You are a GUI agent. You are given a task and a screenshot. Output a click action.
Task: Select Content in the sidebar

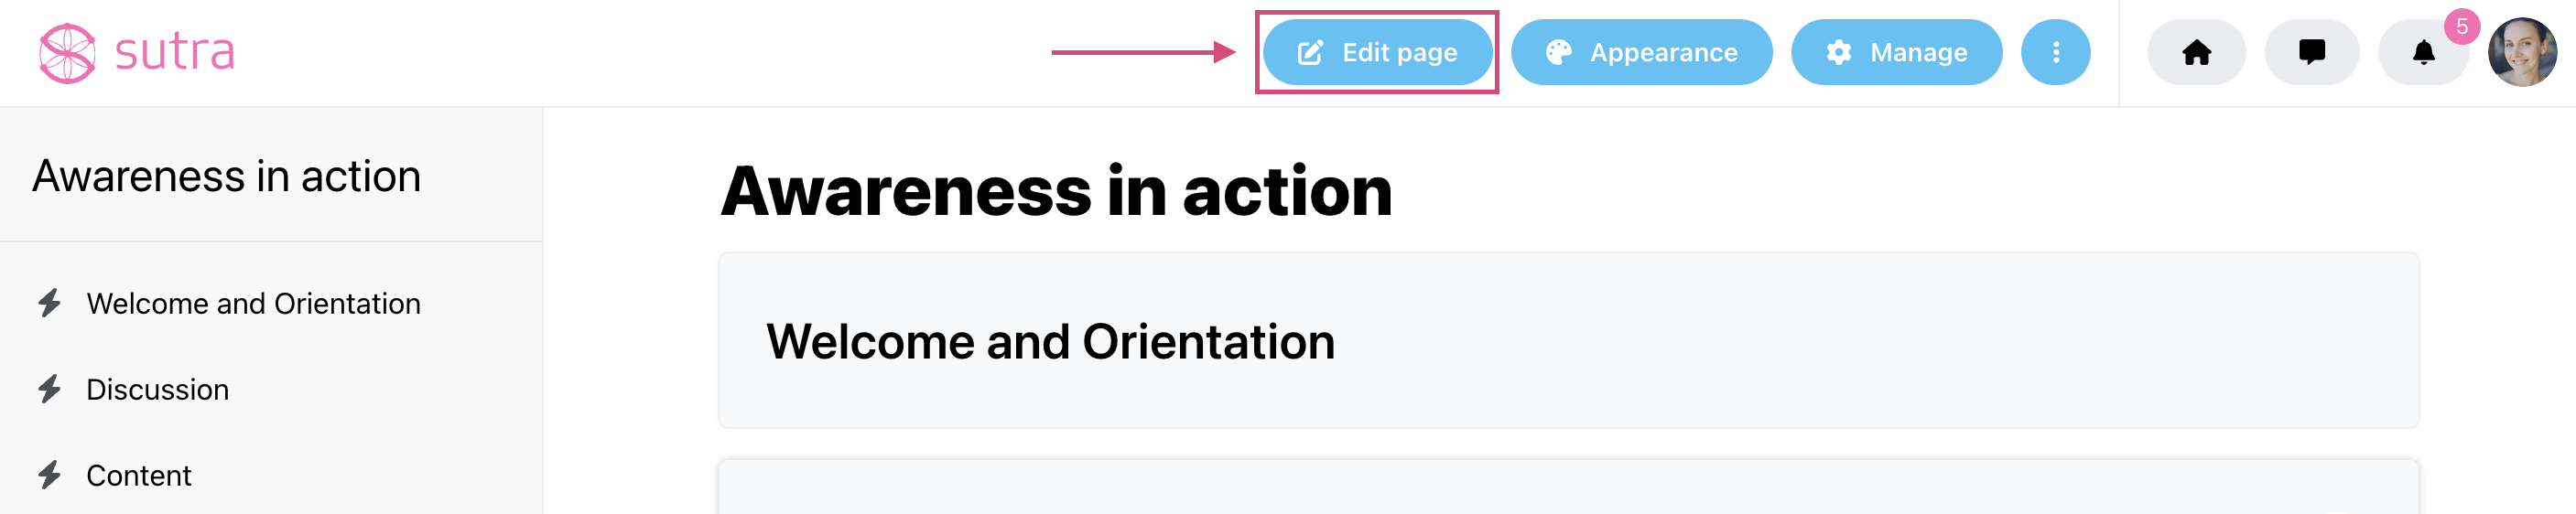coord(138,475)
